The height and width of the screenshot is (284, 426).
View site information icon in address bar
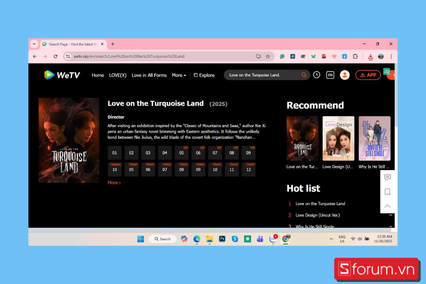tap(68, 56)
